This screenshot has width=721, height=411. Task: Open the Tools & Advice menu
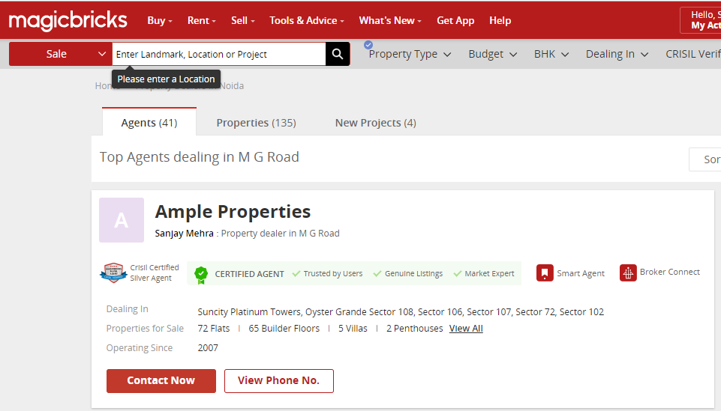tap(307, 20)
